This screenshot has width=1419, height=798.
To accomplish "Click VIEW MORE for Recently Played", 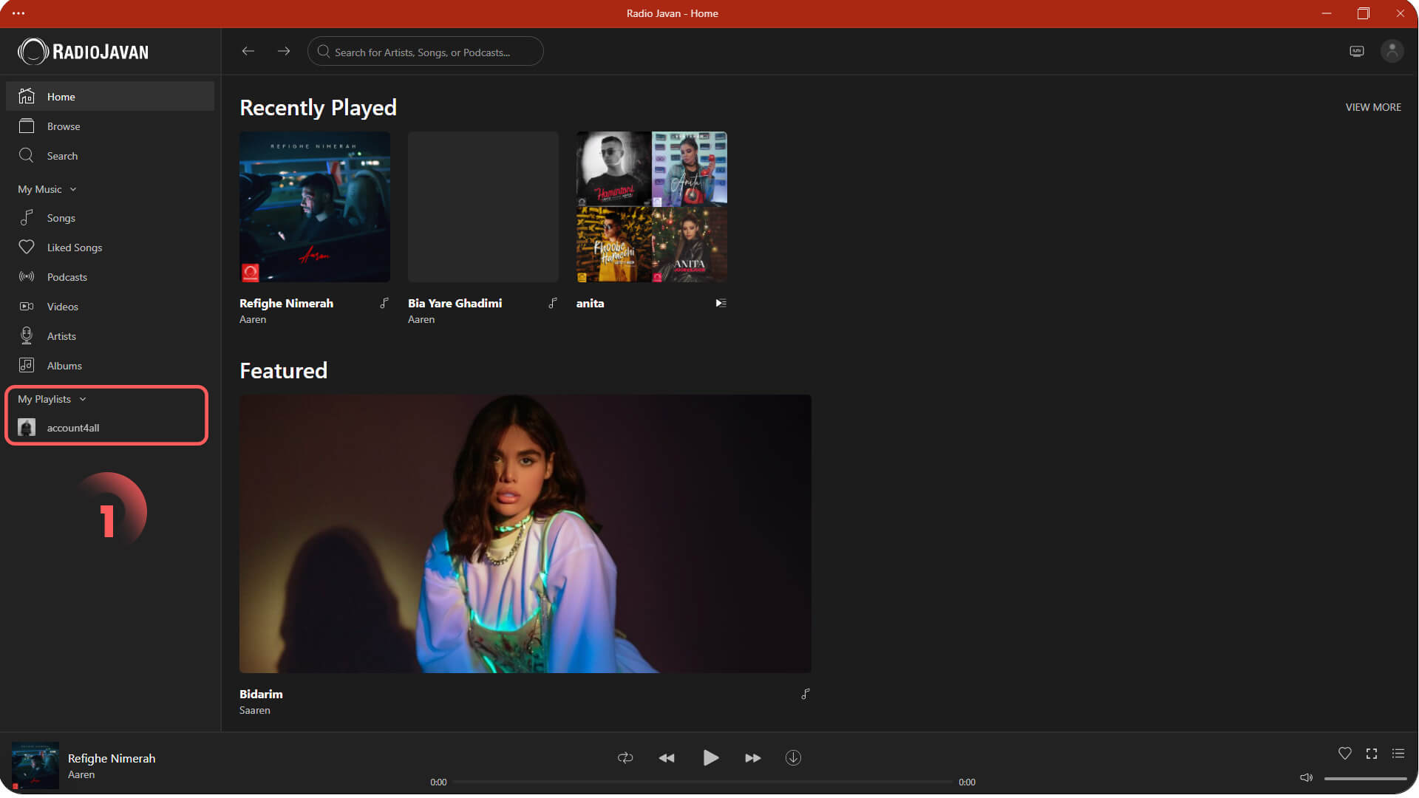I will (x=1373, y=107).
